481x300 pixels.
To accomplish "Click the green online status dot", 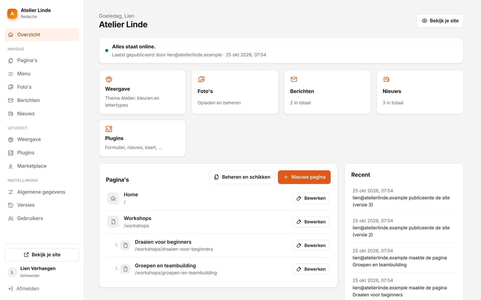I will [x=107, y=50].
